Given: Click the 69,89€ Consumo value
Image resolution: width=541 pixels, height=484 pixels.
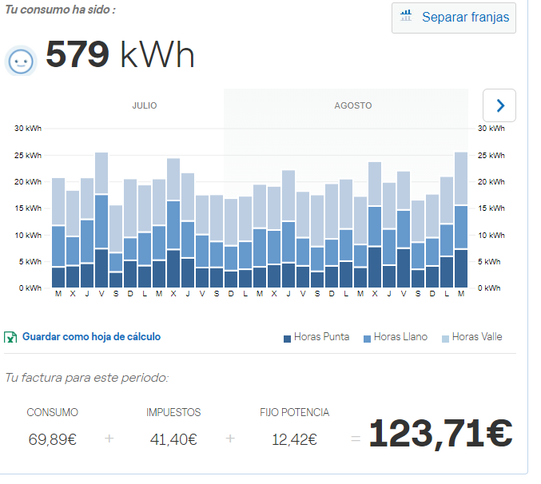Looking at the screenshot, I should 53,438.
